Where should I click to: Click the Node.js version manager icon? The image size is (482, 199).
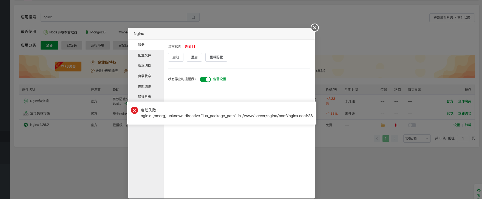pos(46,32)
